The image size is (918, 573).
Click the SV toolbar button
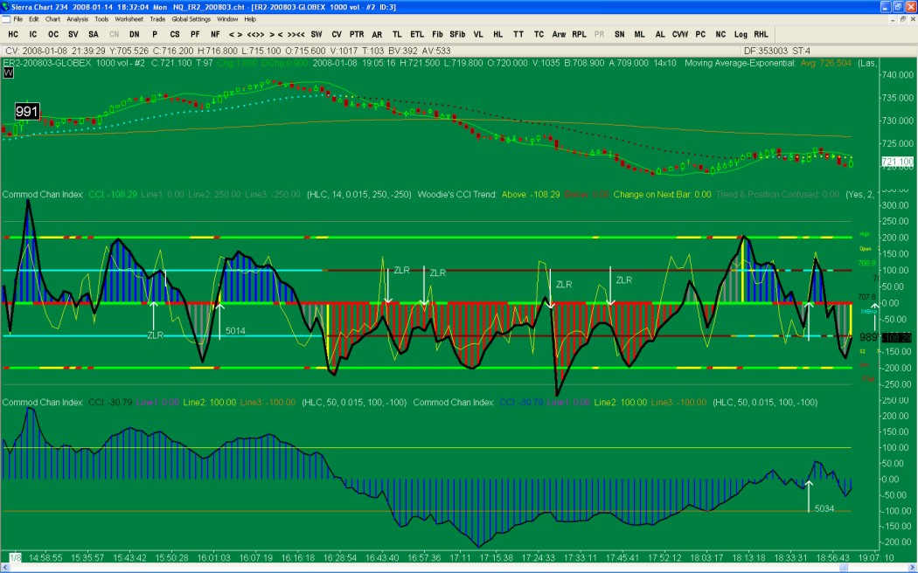coord(73,34)
